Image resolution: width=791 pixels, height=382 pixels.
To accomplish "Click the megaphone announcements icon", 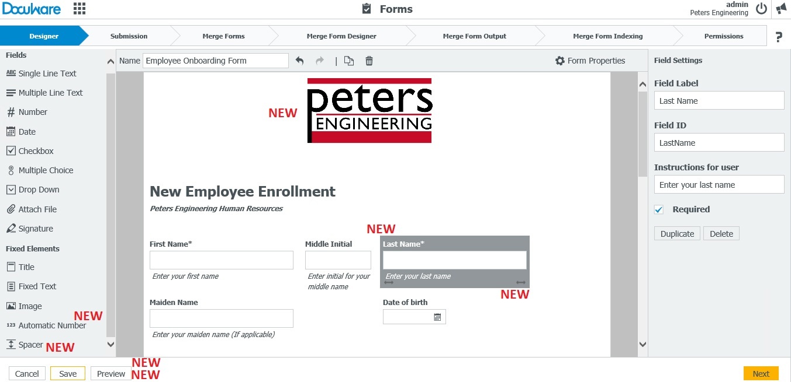I will (x=782, y=9).
